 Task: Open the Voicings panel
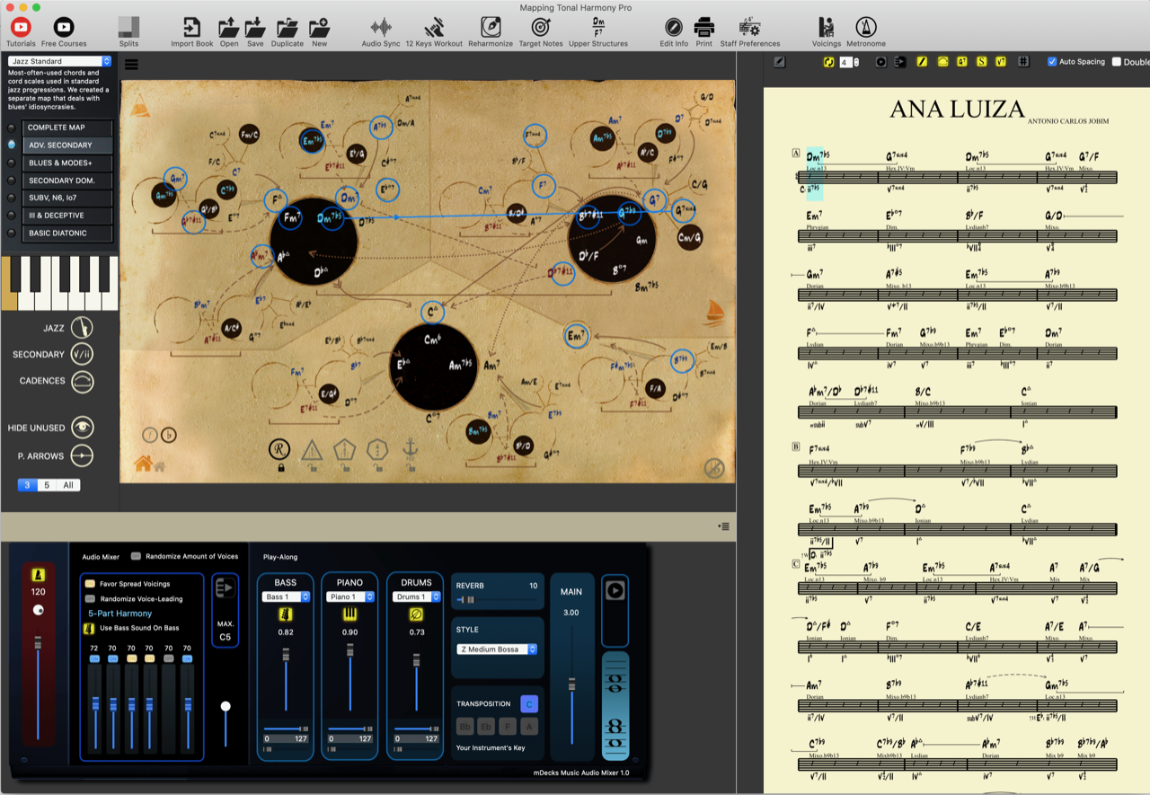pyautogui.click(x=826, y=27)
